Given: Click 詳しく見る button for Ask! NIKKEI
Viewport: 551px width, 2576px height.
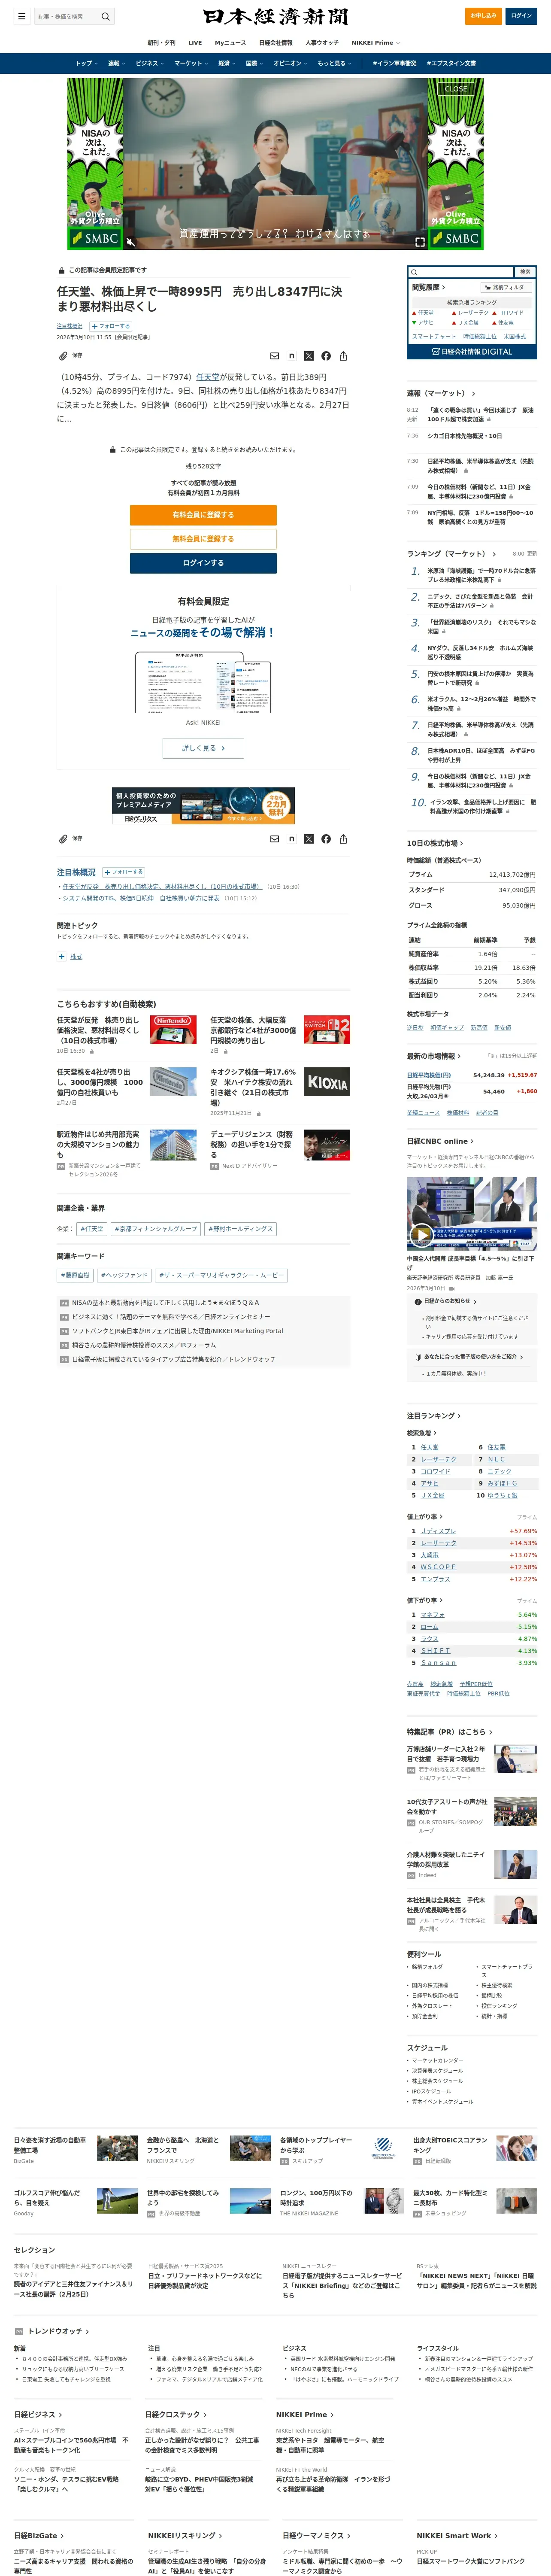Looking at the screenshot, I should click(203, 748).
